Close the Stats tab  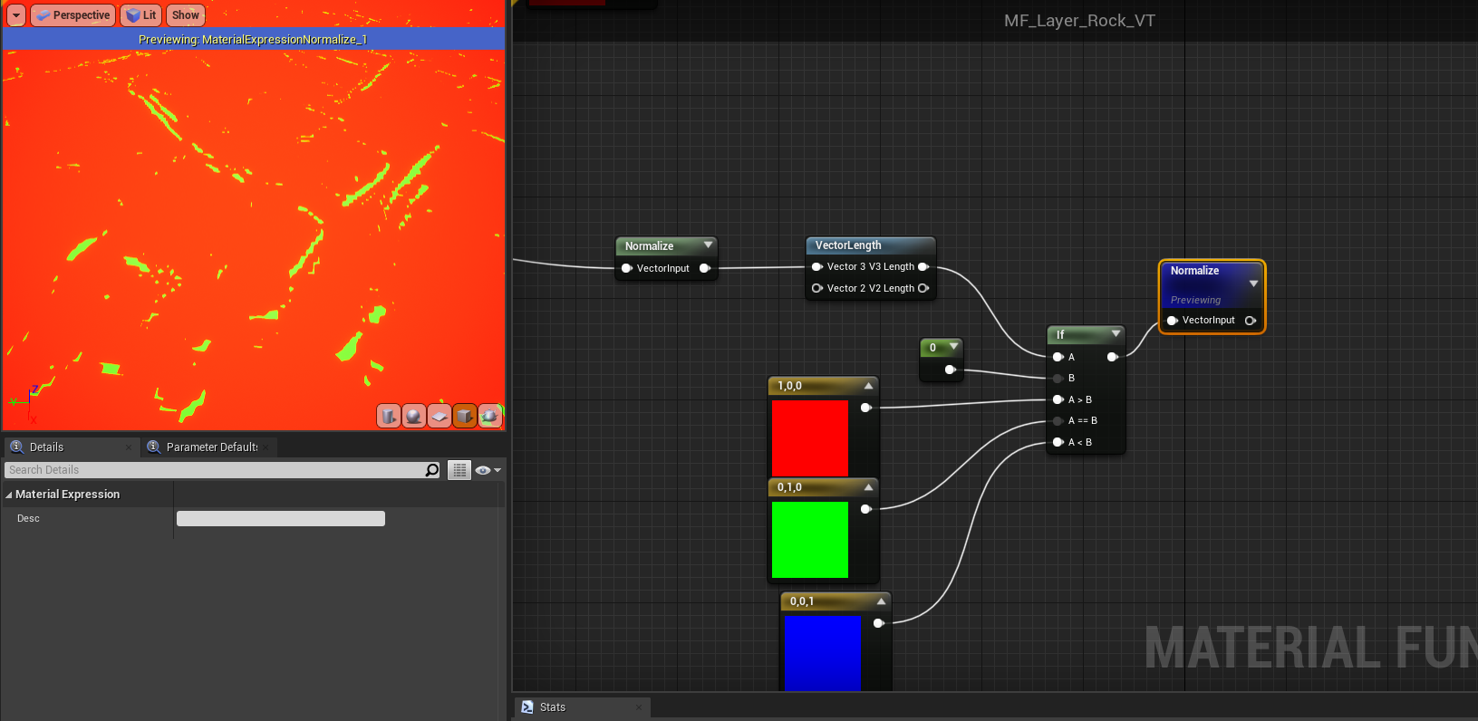639,707
